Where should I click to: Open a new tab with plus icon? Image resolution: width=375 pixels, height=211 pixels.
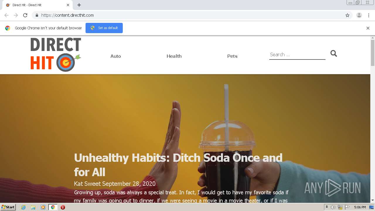point(79,5)
